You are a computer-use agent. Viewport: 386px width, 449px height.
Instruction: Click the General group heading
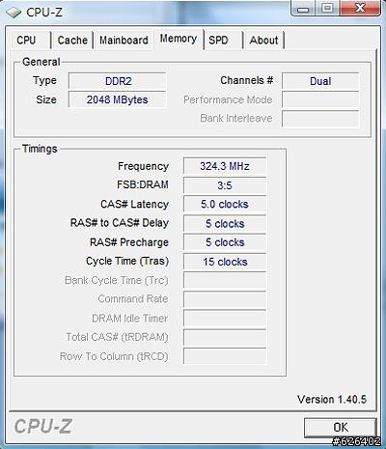(41, 62)
